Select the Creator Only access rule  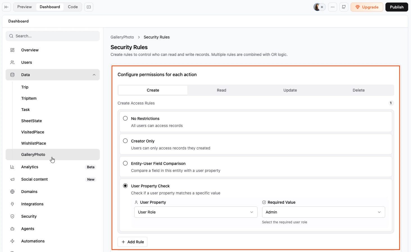125,141
